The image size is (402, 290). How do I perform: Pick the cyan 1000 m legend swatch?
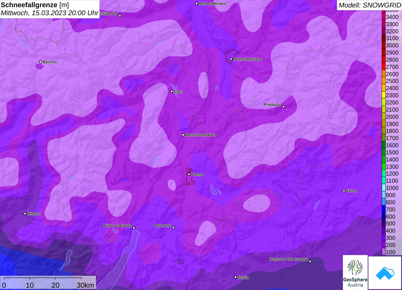384,188
